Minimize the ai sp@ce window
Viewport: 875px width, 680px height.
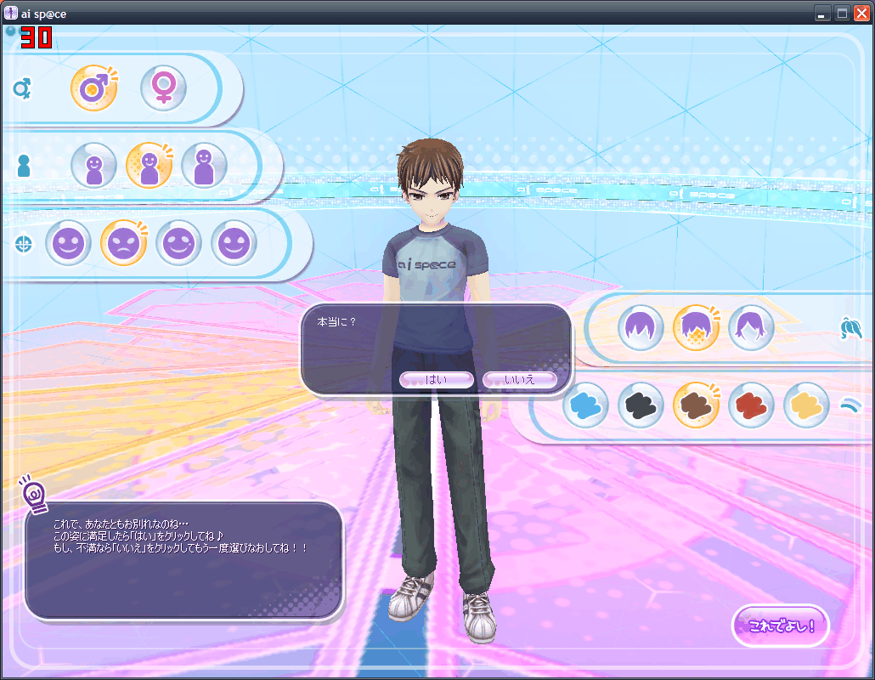coord(821,14)
